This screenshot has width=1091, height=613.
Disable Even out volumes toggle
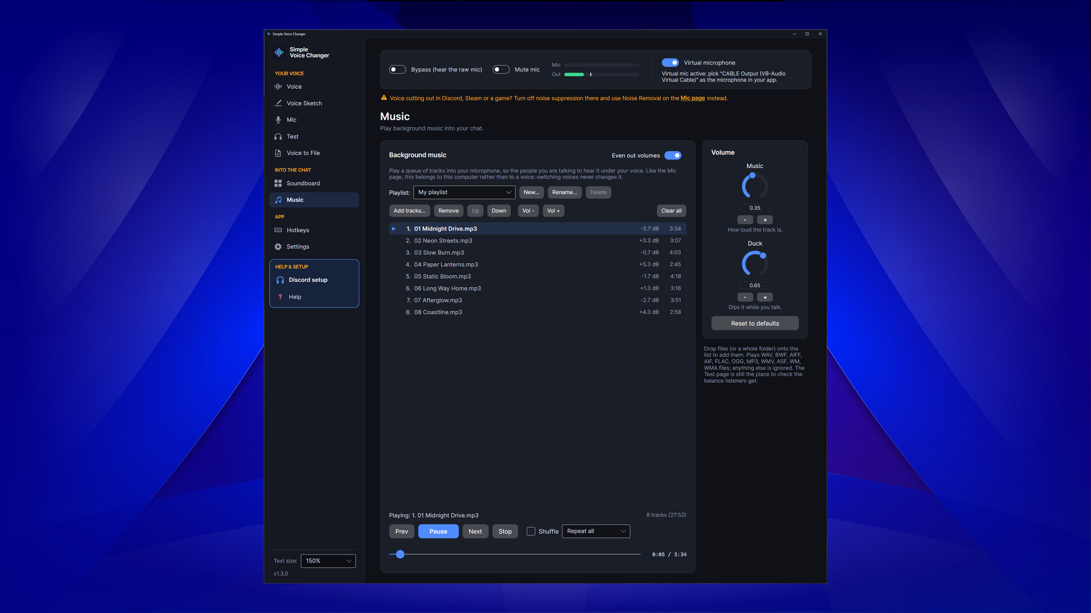pyautogui.click(x=673, y=156)
